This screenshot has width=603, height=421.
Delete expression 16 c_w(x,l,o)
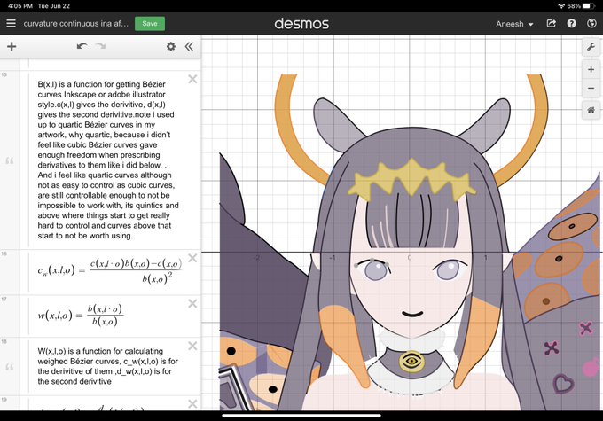click(192, 258)
